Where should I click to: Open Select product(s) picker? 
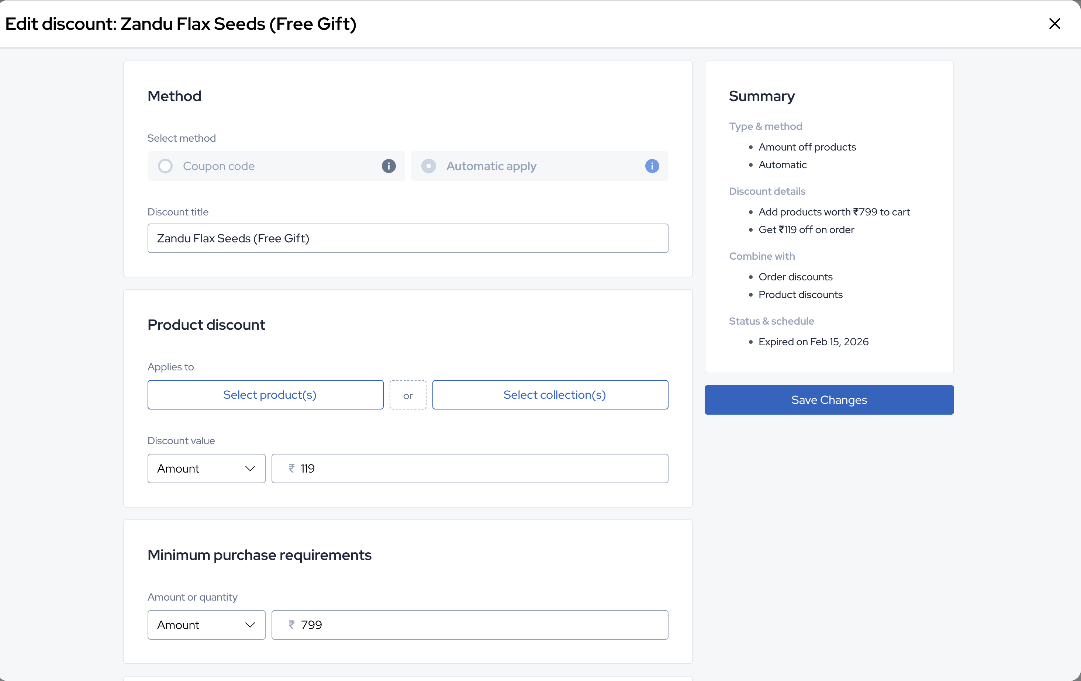[x=265, y=395]
